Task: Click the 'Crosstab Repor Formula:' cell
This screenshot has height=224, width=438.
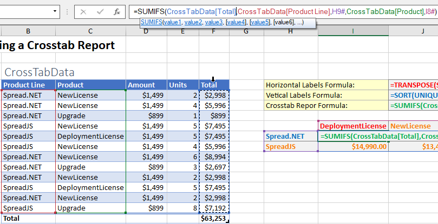Action: point(326,106)
